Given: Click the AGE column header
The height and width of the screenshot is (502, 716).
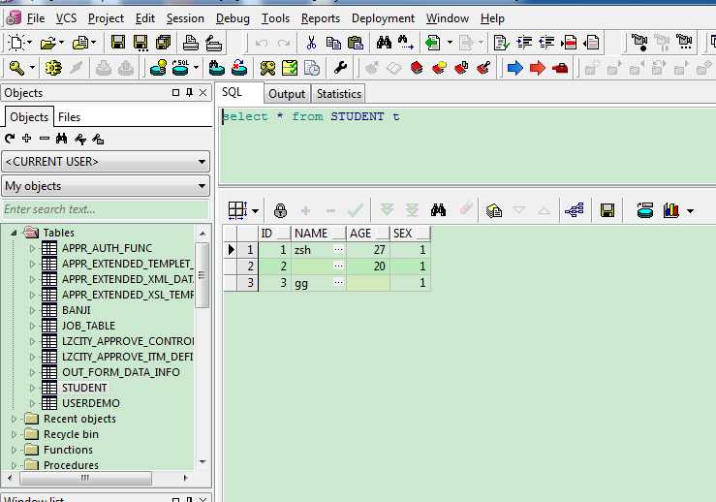Looking at the screenshot, I should [368, 234].
